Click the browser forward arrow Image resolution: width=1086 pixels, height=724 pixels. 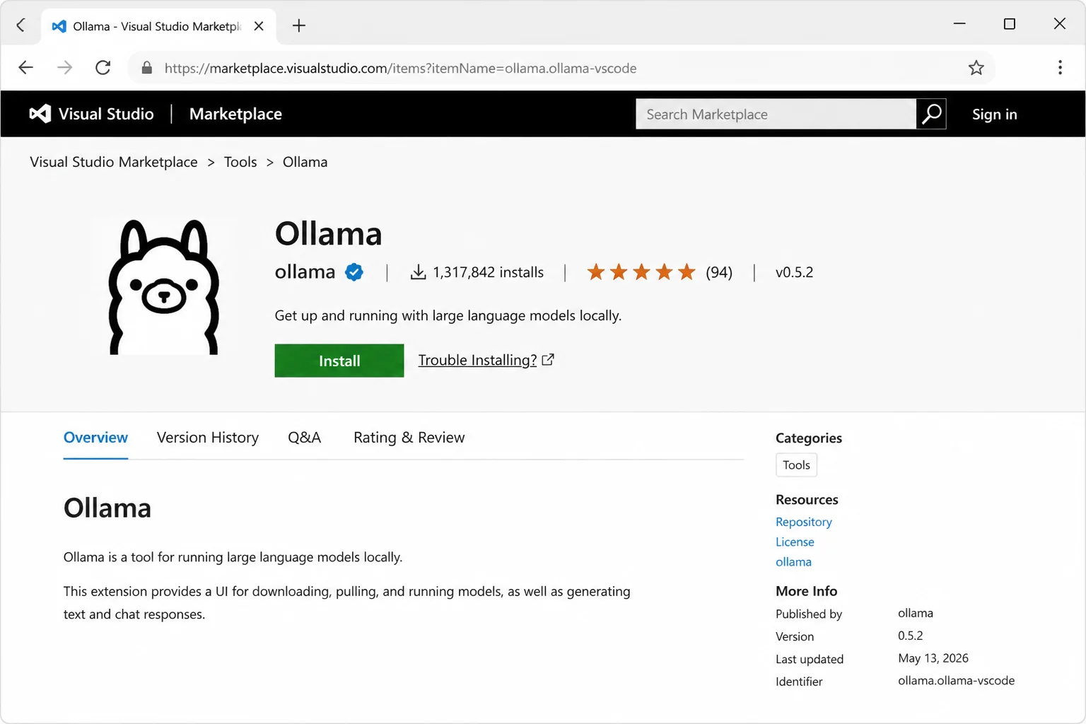[x=64, y=68]
